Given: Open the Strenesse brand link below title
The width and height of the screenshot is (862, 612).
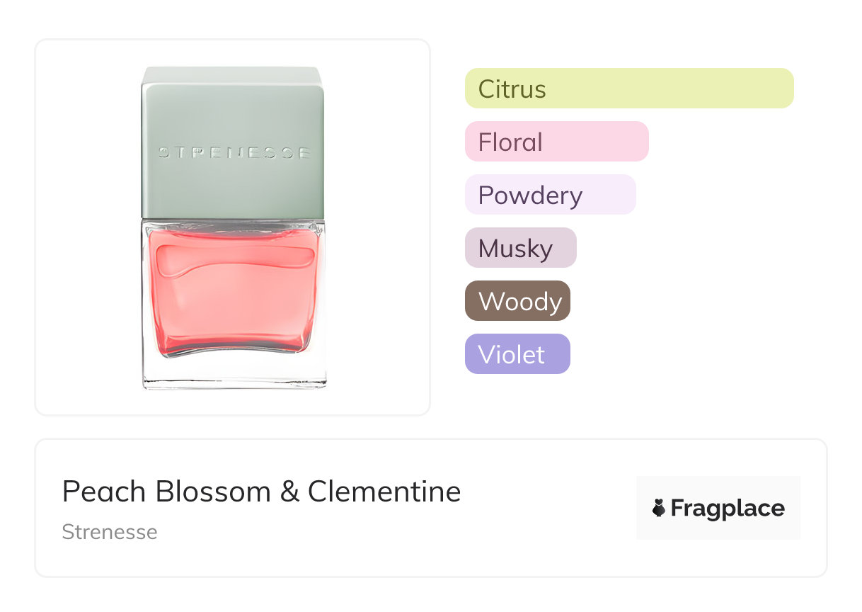Looking at the screenshot, I should (110, 532).
